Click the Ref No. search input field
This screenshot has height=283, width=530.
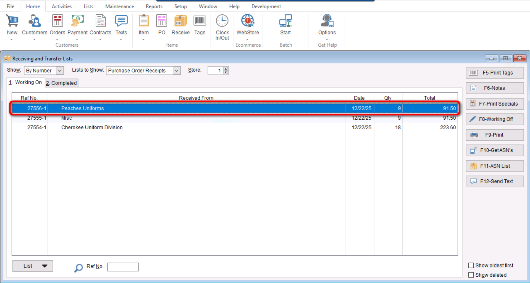pos(123,267)
